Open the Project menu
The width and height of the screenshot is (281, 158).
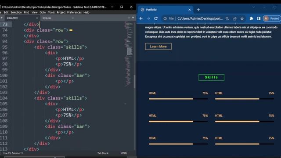[61, 12]
